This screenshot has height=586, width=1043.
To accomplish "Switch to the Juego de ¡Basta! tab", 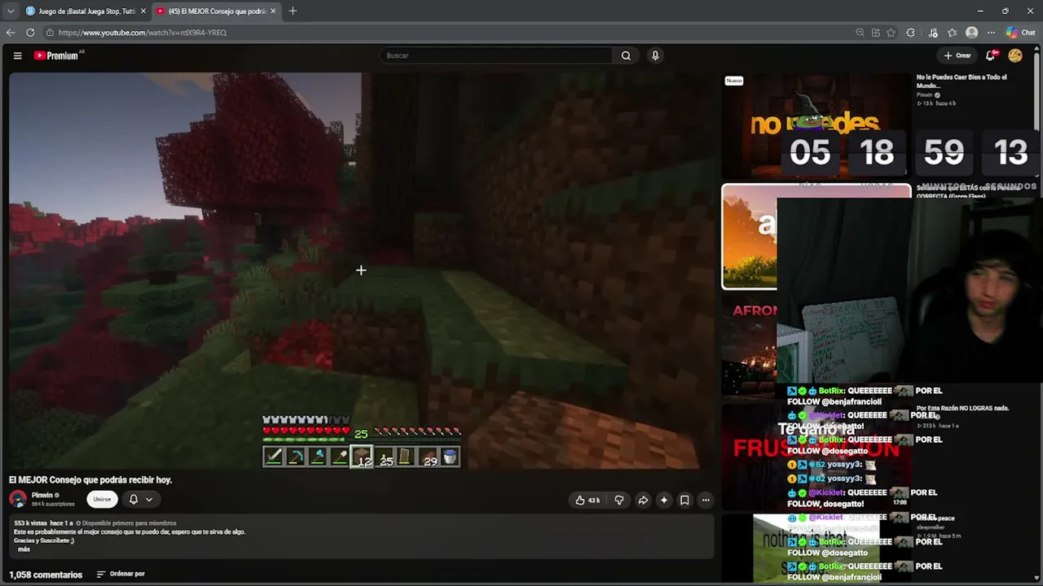I will [86, 11].
